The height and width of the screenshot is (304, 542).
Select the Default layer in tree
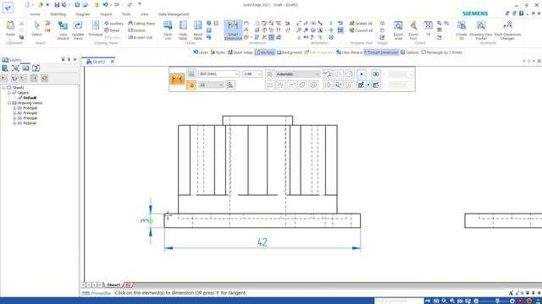point(30,98)
